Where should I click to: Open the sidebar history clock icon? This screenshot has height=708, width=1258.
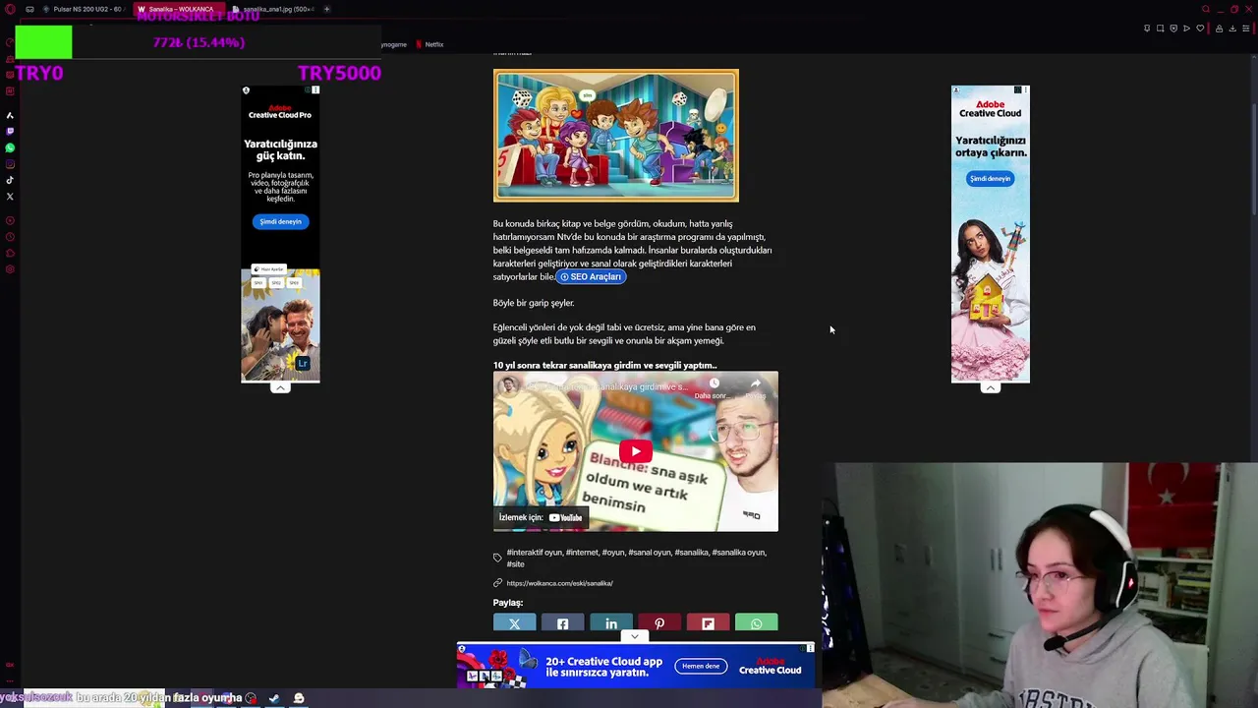click(x=10, y=237)
